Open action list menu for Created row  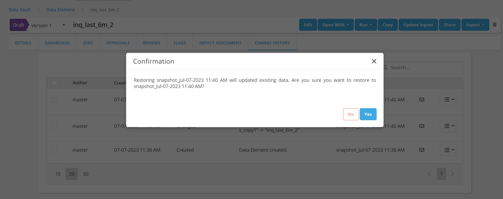click(448, 150)
